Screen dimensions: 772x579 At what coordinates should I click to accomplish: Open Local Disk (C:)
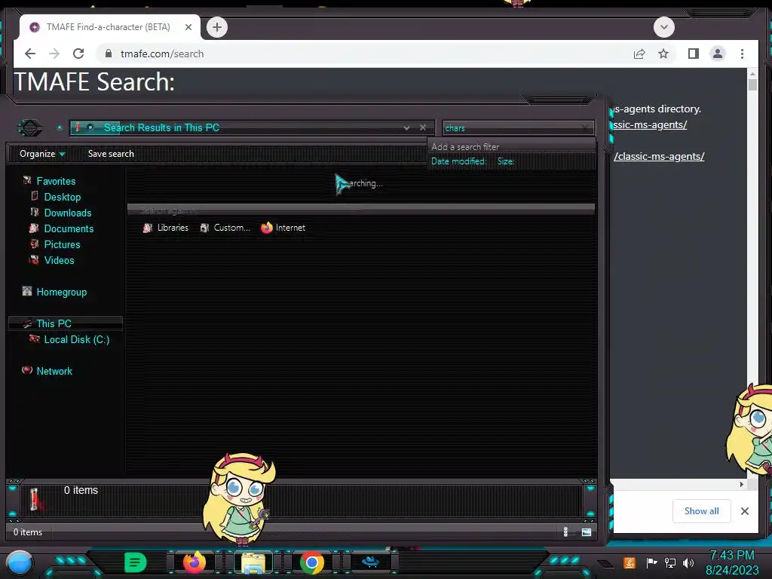coord(76,339)
